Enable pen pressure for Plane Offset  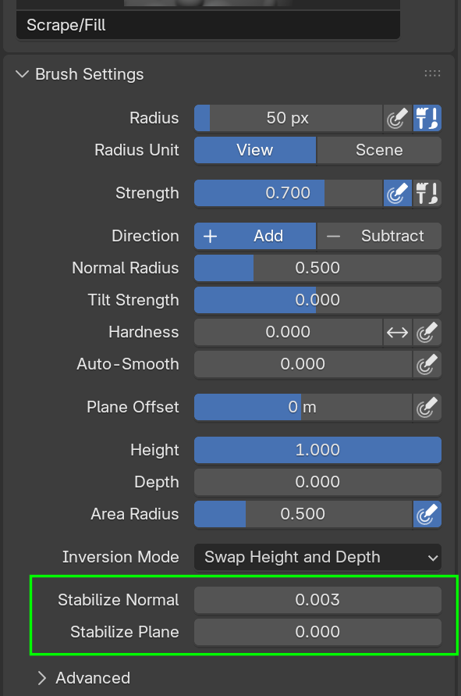[x=427, y=407]
